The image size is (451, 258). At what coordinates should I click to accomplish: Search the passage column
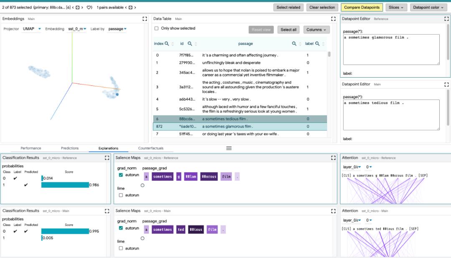coord(294,43)
